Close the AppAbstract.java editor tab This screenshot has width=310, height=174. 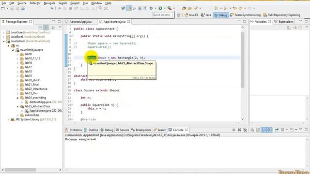coord(128,22)
